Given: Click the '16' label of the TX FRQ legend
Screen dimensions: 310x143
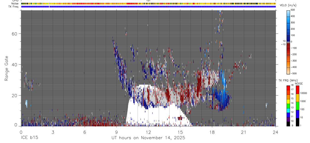Looking at the screenshot, I should tap(292, 94).
